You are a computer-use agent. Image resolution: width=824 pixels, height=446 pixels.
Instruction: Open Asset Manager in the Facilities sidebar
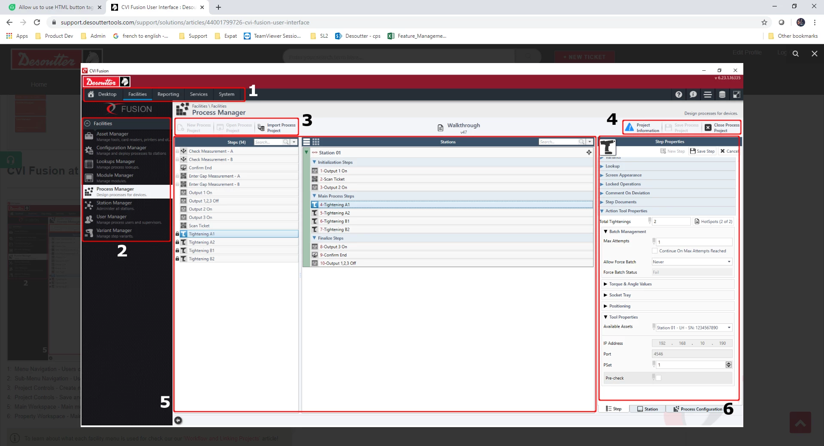coord(127,136)
